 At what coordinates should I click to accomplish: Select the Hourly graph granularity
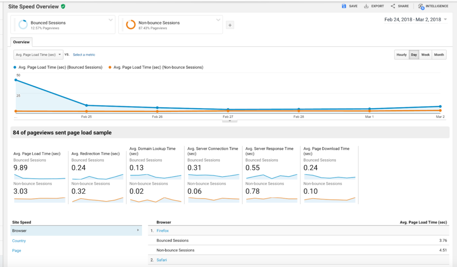pos(401,54)
